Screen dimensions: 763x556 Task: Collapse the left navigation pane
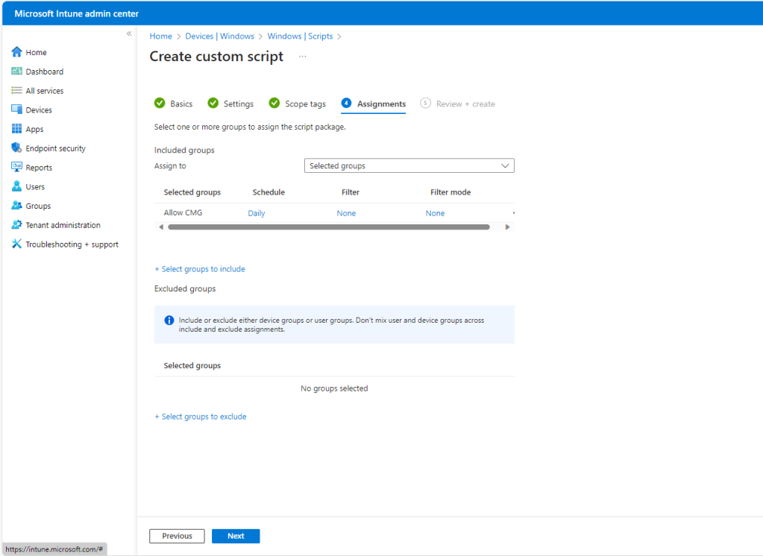(x=129, y=34)
